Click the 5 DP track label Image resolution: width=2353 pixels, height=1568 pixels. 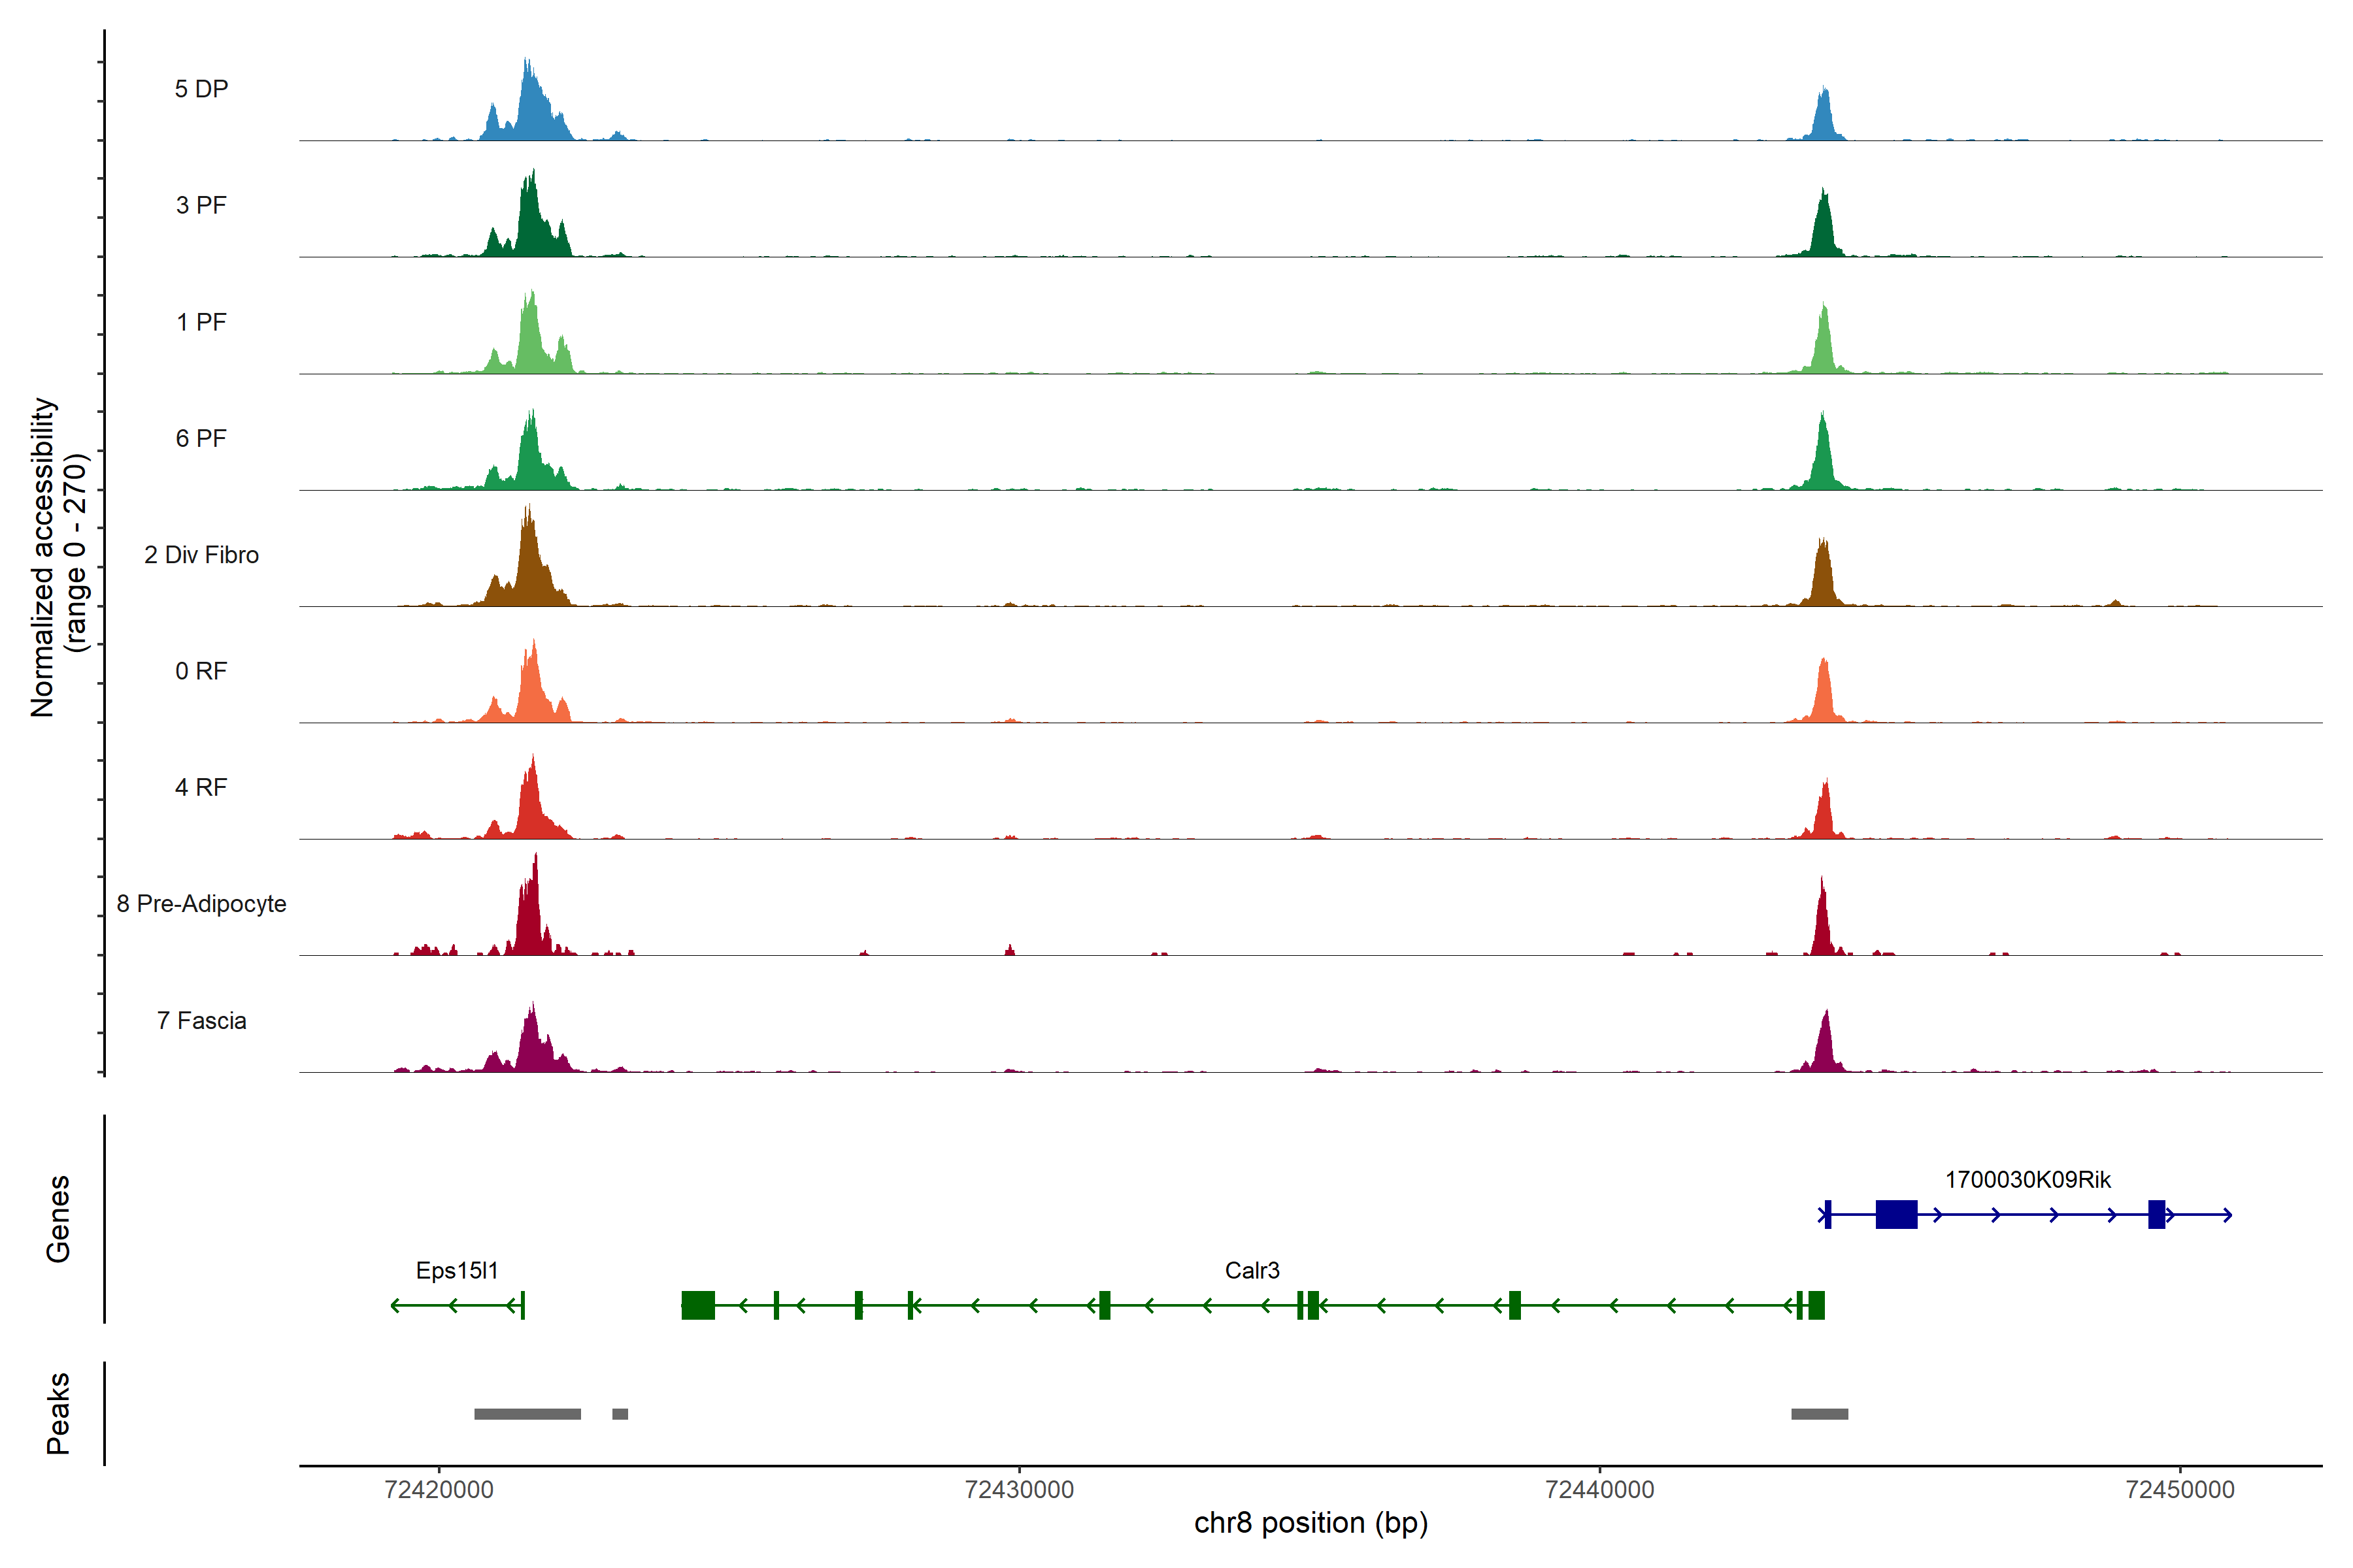[201, 89]
